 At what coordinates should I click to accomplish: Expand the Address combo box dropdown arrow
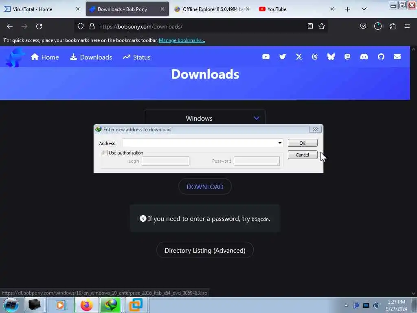click(x=280, y=143)
